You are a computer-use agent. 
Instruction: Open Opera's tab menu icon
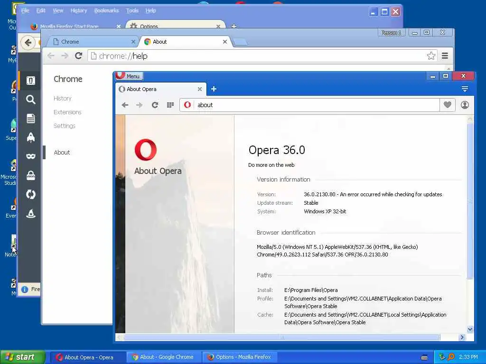[x=465, y=89]
